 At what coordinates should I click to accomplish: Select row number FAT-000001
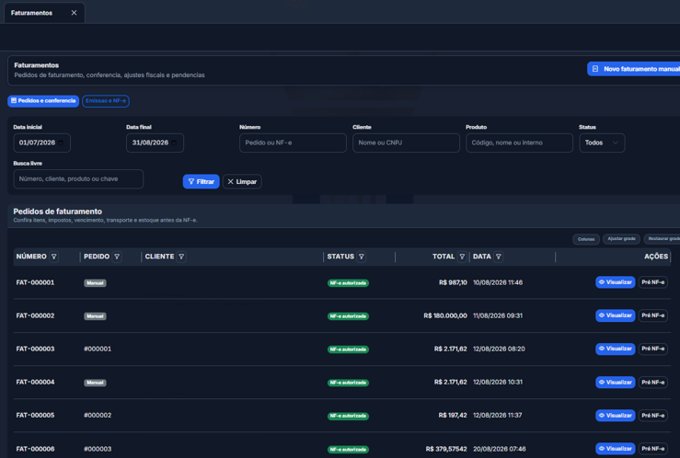tap(35, 282)
